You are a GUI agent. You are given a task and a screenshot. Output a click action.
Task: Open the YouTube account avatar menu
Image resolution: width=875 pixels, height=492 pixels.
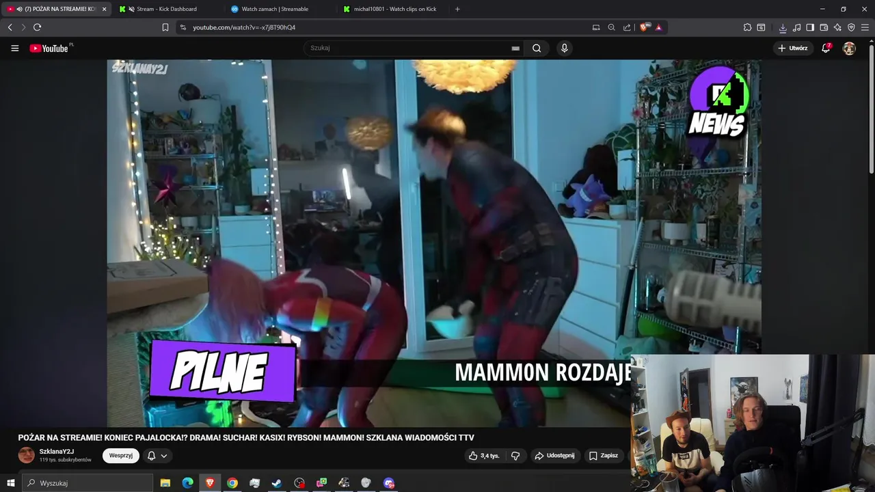849,49
